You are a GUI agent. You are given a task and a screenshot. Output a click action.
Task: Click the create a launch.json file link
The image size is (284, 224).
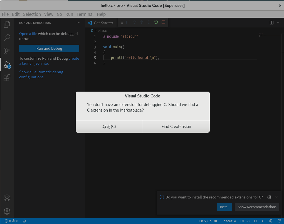[49, 61]
